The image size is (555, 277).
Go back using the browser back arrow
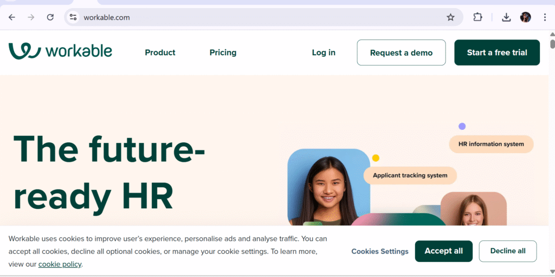12,17
